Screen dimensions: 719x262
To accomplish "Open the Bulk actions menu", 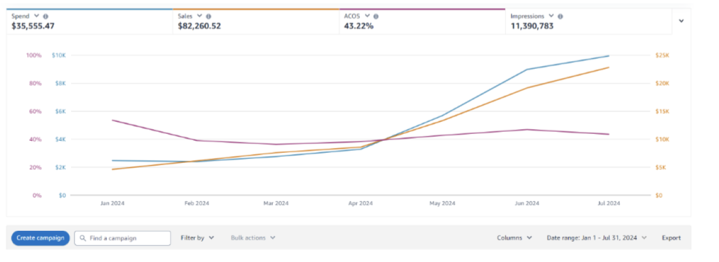I will (253, 238).
